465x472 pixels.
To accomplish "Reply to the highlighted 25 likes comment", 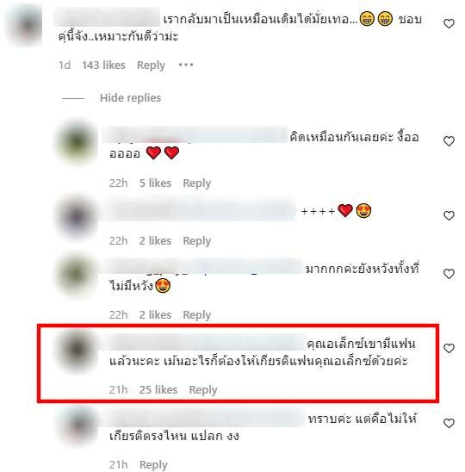I will pyautogui.click(x=203, y=390).
